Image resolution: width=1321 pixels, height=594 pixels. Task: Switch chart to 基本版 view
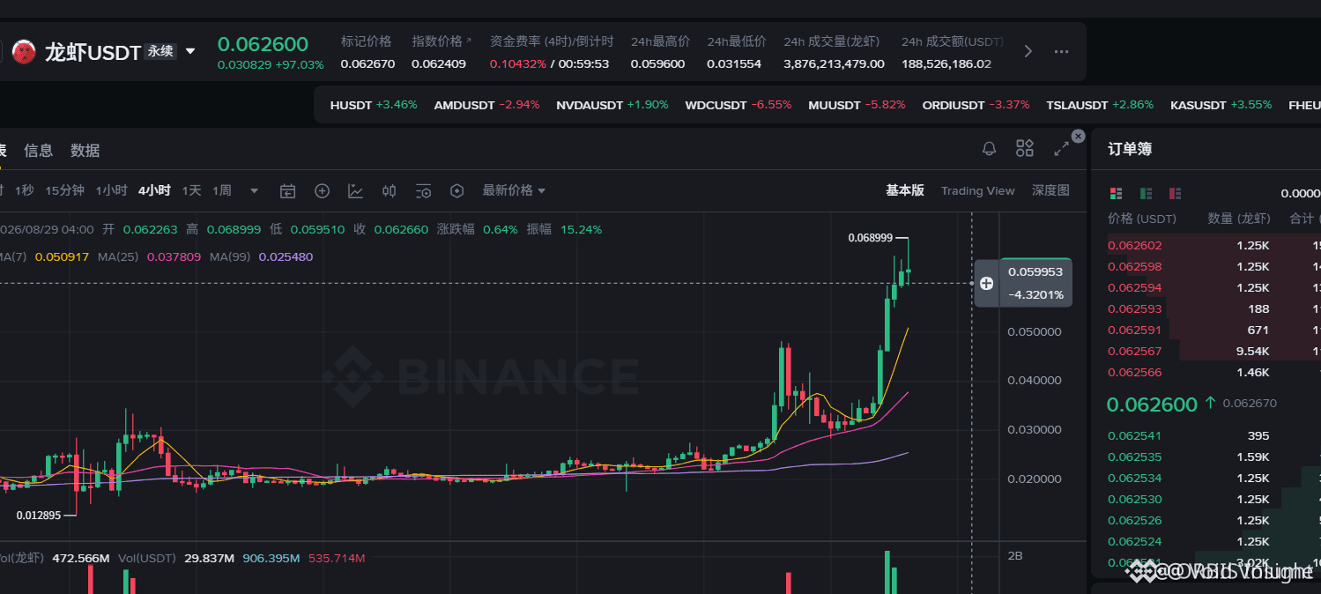[905, 190]
